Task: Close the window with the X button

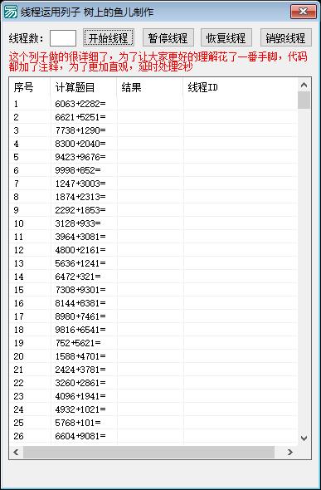Action: [x=303, y=12]
